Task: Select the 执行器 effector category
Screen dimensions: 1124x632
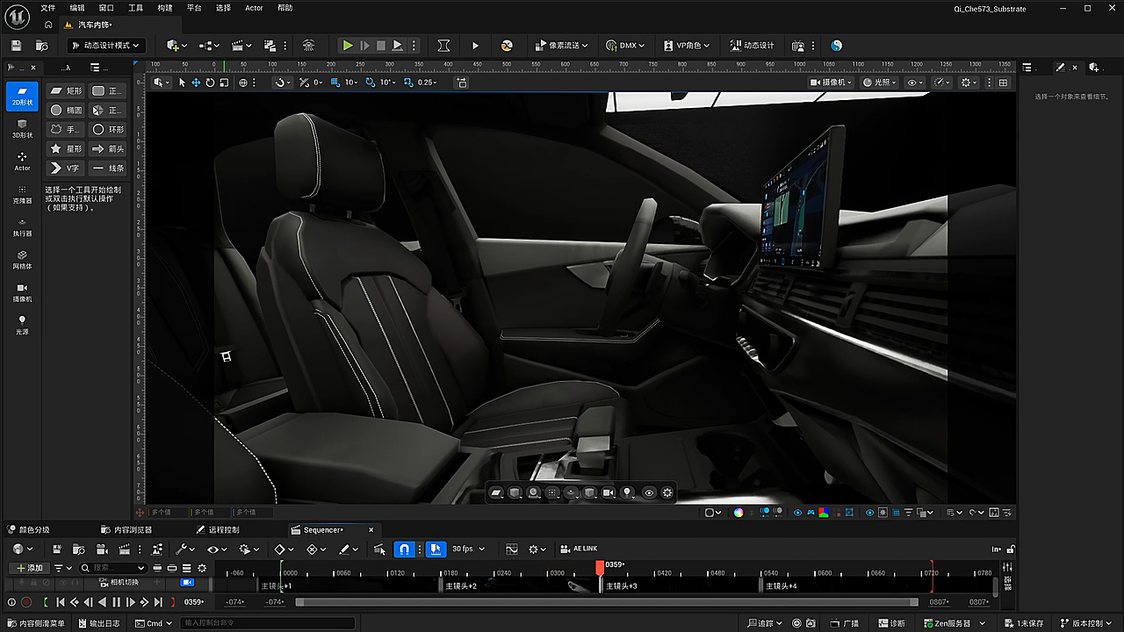Action: click(x=22, y=226)
